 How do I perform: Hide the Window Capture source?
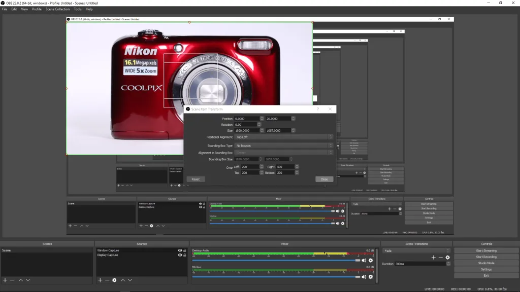180,250
